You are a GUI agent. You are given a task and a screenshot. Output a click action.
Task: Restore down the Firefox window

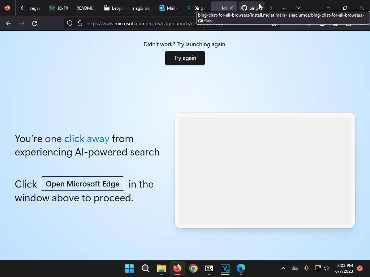click(345, 8)
